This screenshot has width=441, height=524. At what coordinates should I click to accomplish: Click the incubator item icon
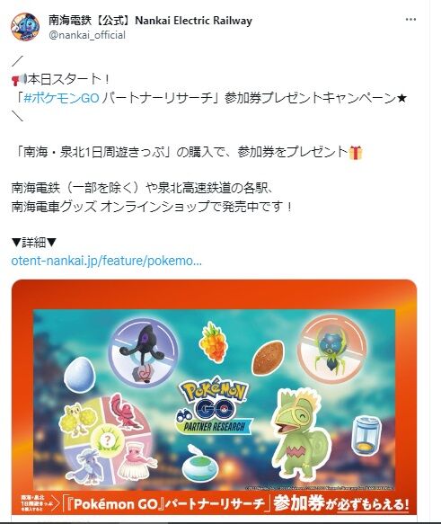point(367,435)
